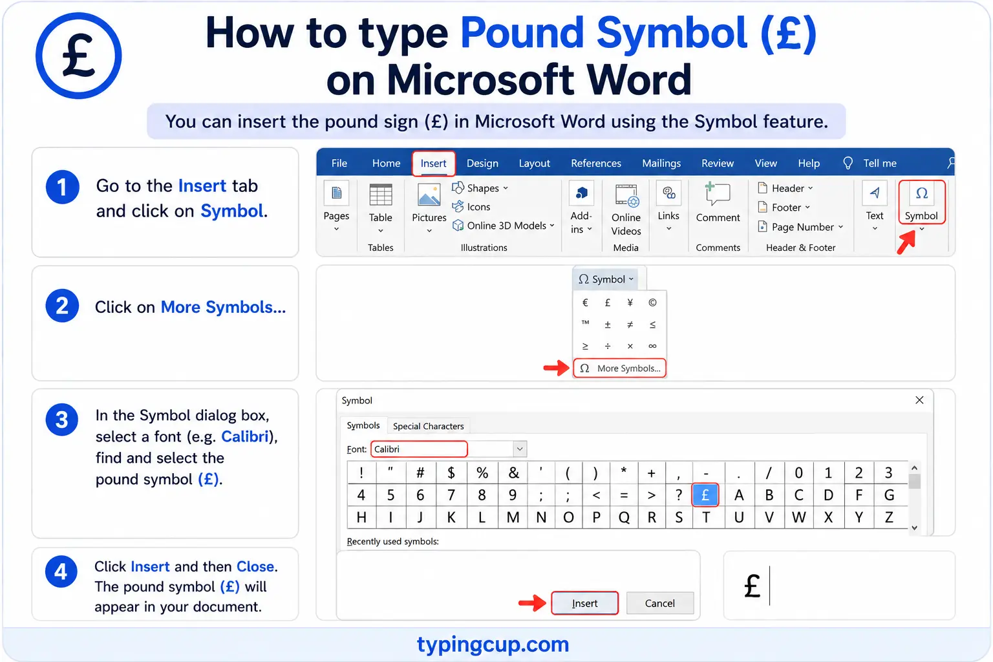Pick the not-equal sign in Symbol dropdown
This screenshot has height=662, width=993.
click(630, 325)
